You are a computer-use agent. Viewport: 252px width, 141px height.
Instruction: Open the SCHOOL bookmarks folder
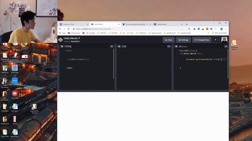(102, 33)
